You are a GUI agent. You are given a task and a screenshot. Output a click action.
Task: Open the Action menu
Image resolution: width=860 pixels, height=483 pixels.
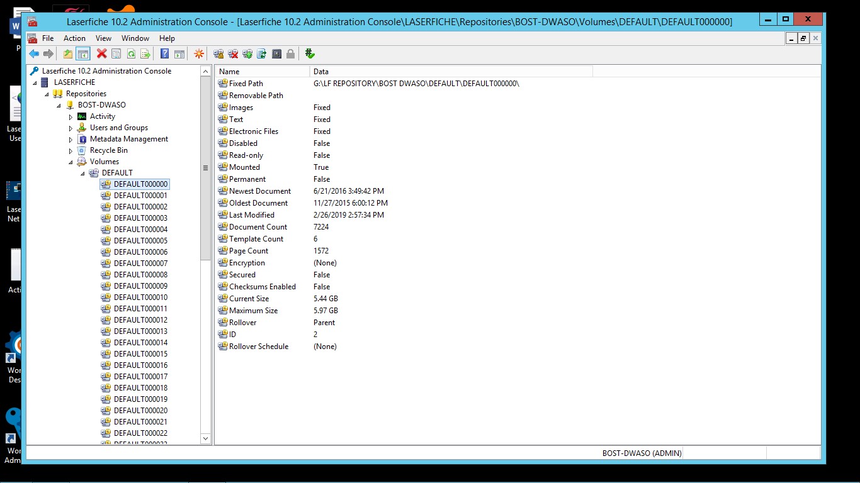pos(74,38)
